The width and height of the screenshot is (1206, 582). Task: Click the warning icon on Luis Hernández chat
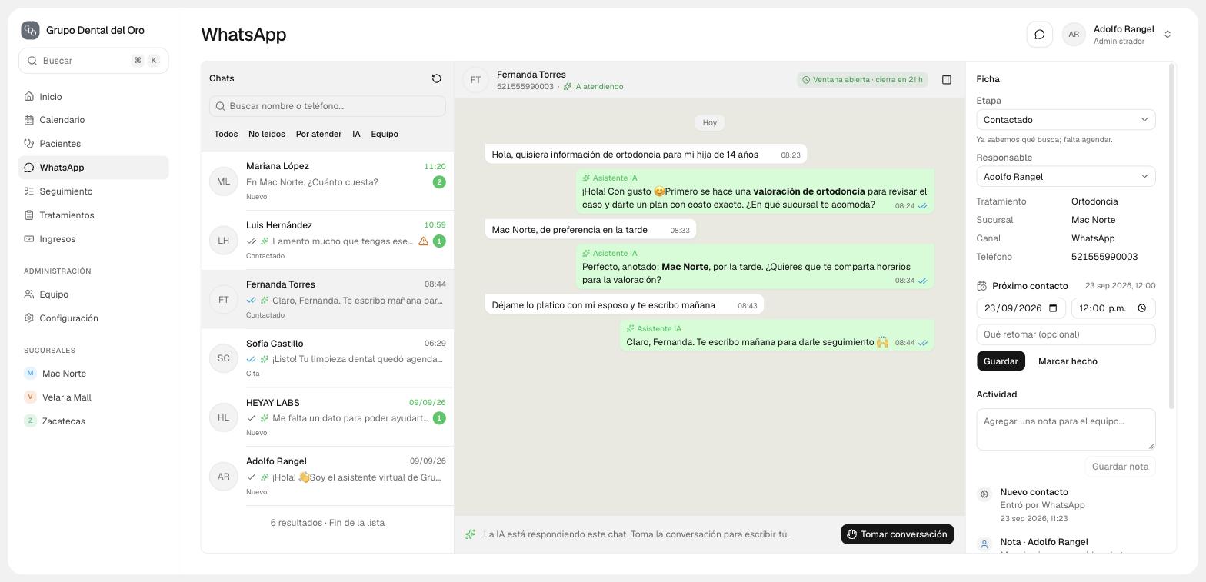coord(423,241)
